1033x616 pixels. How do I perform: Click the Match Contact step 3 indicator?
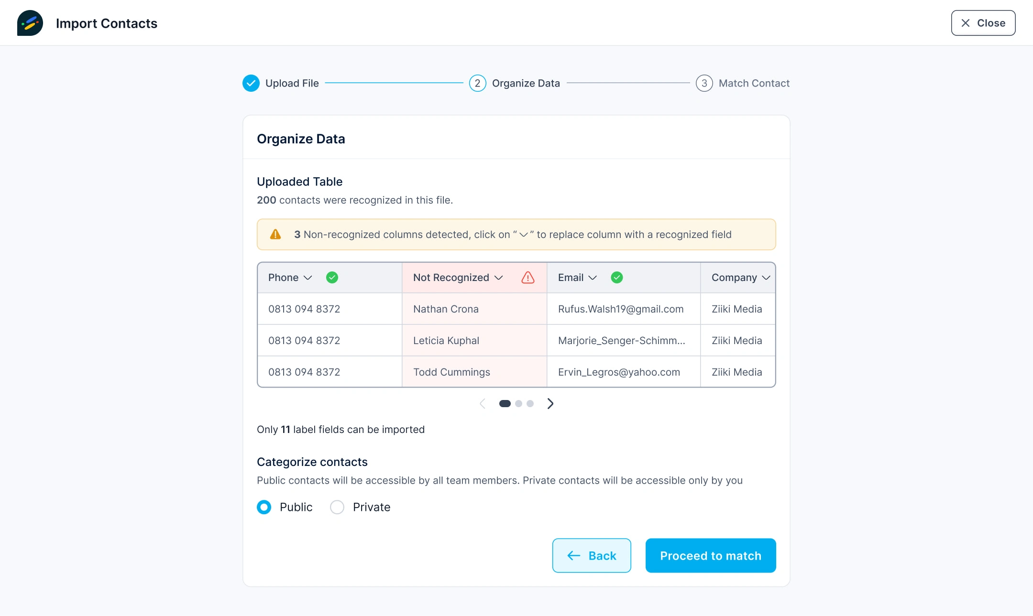coord(704,83)
